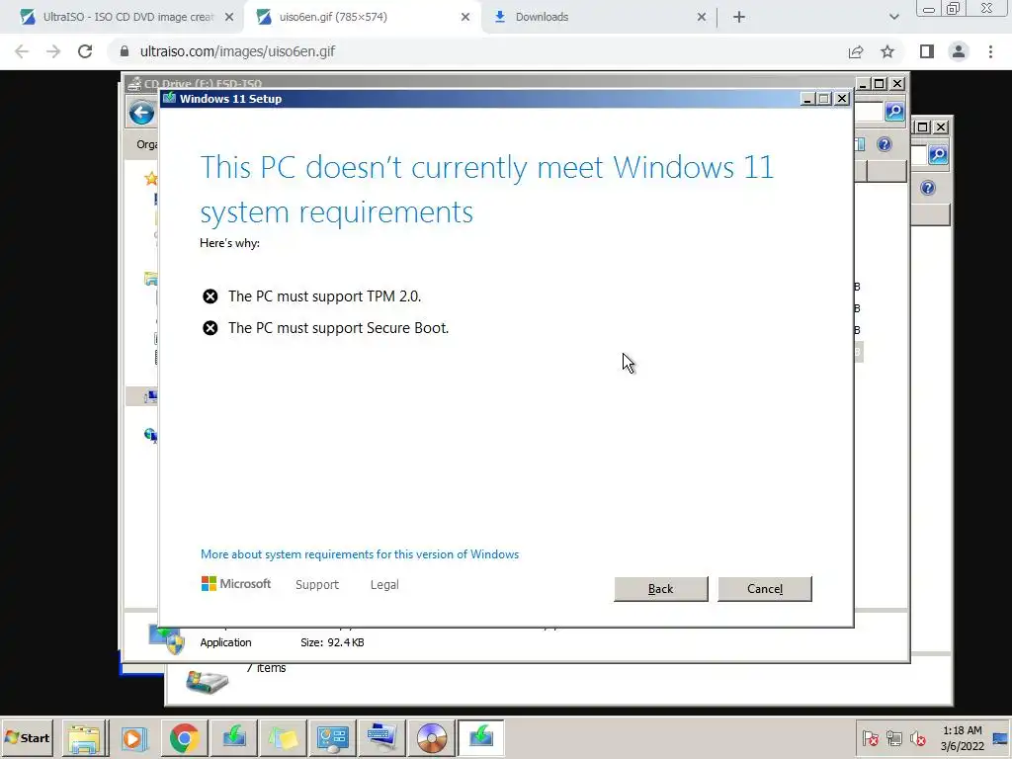Share this page using the share icon
This screenshot has height=759, width=1012.
[856, 51]
